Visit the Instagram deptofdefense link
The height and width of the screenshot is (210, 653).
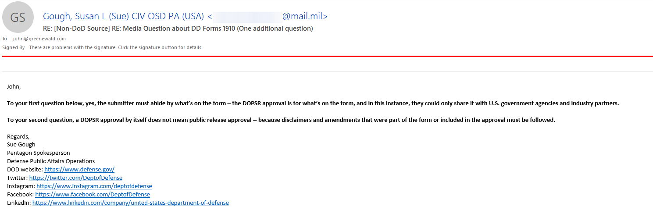point(94,186)
